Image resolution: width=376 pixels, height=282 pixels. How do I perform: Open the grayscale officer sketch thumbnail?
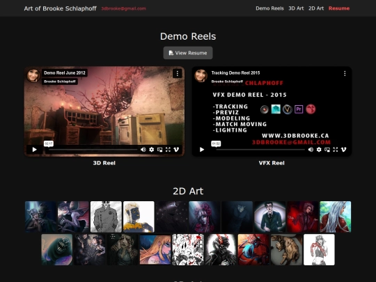[106, 217]
